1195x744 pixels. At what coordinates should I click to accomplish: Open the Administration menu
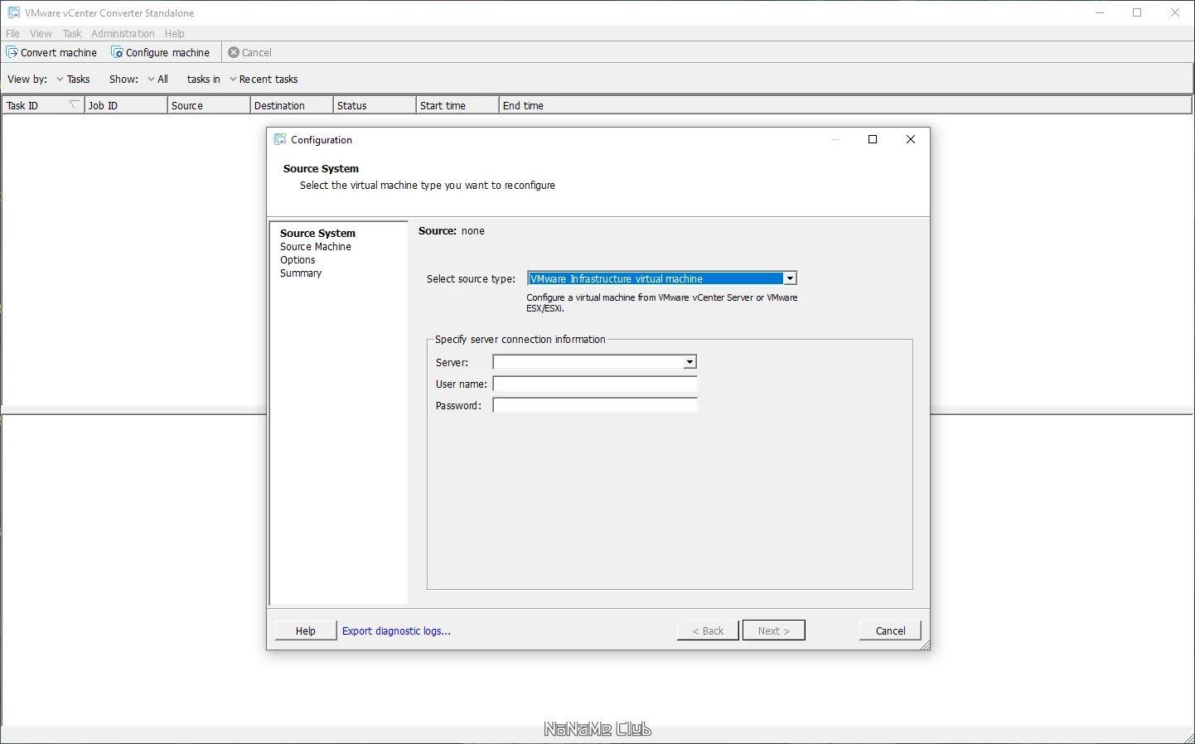coord(123,34)
